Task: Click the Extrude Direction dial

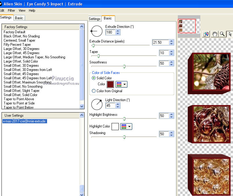Action: [x=97, y=31]
